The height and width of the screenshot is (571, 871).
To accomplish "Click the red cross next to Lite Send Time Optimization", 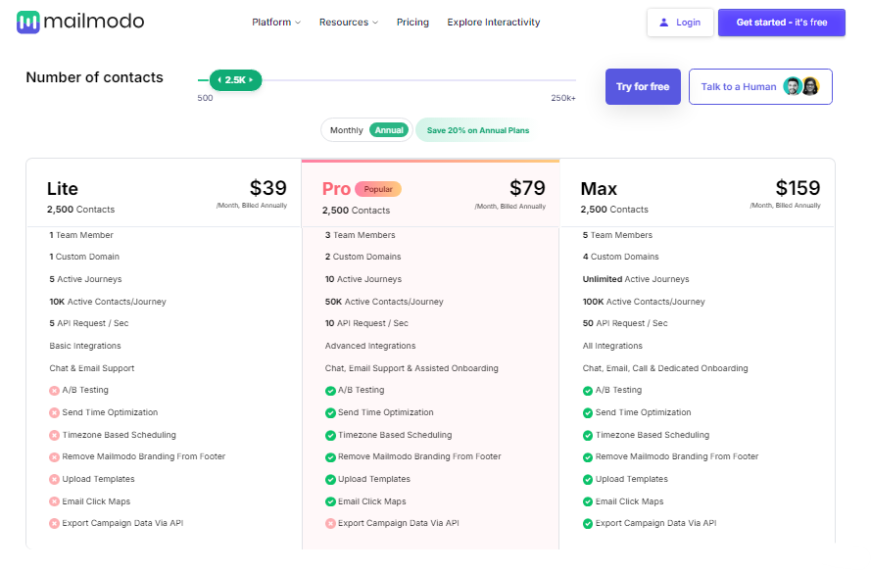I will tap(55, 412).
